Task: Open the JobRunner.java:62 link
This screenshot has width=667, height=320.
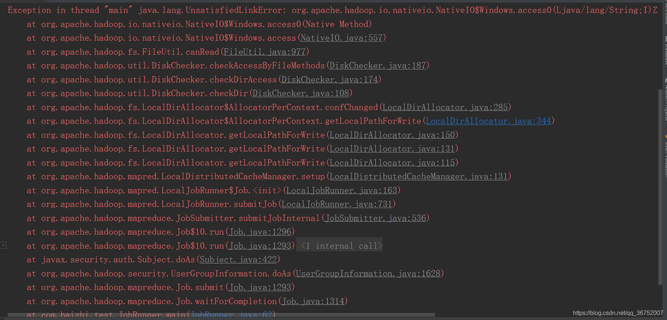Action: click(x=231, y=315)
